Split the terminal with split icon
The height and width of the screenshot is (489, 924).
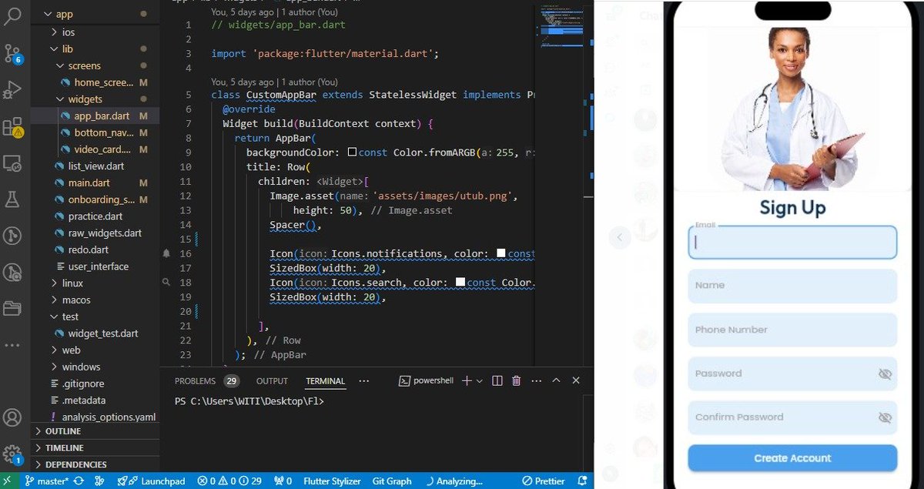[x=497, y=380]
